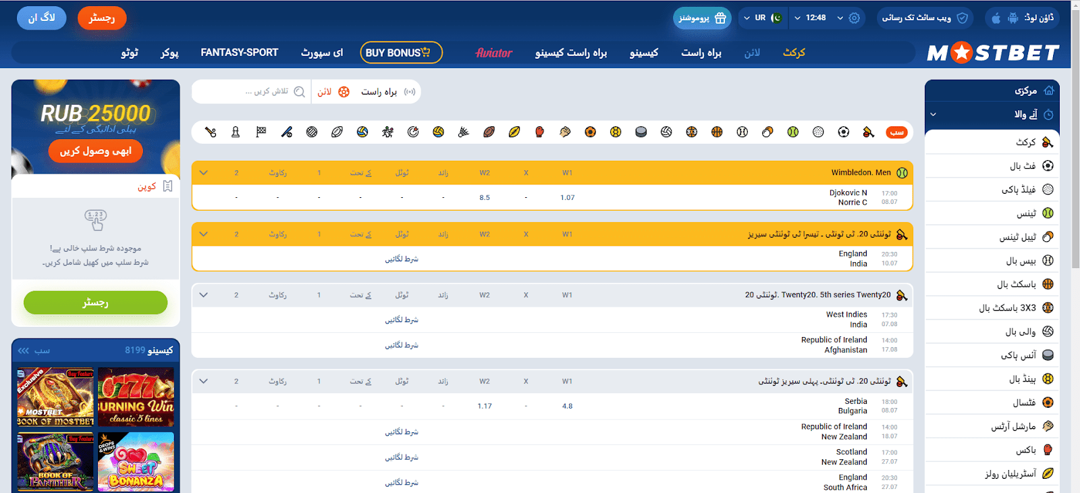
Task: Open the Aviator nav item
Action: click(493, 53)
